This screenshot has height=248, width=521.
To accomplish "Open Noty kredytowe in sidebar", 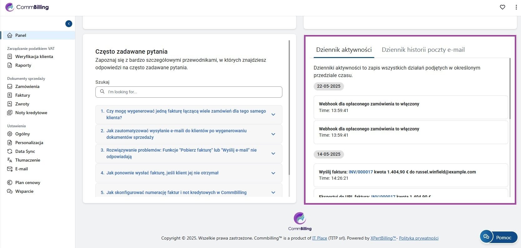I will 31,113.
